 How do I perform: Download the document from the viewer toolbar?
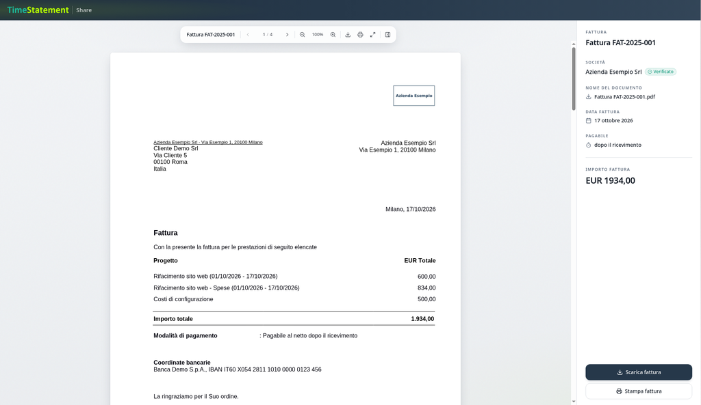[x=348, y=35]
